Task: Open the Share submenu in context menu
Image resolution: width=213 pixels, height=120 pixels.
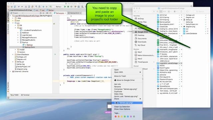Action: (127, 99)
